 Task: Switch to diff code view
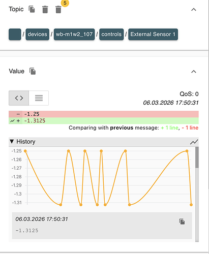pos(19,98)
